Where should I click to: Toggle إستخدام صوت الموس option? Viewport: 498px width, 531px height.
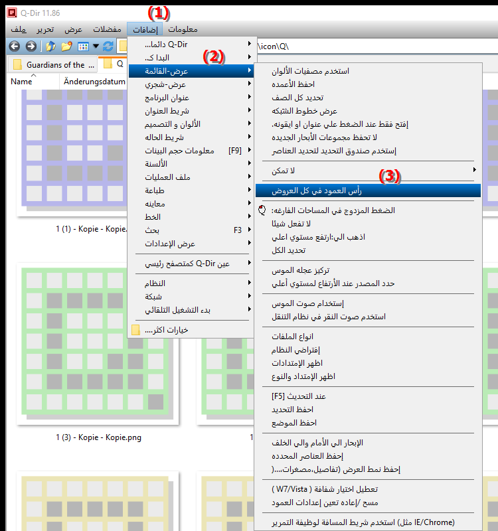coord(368,303)
